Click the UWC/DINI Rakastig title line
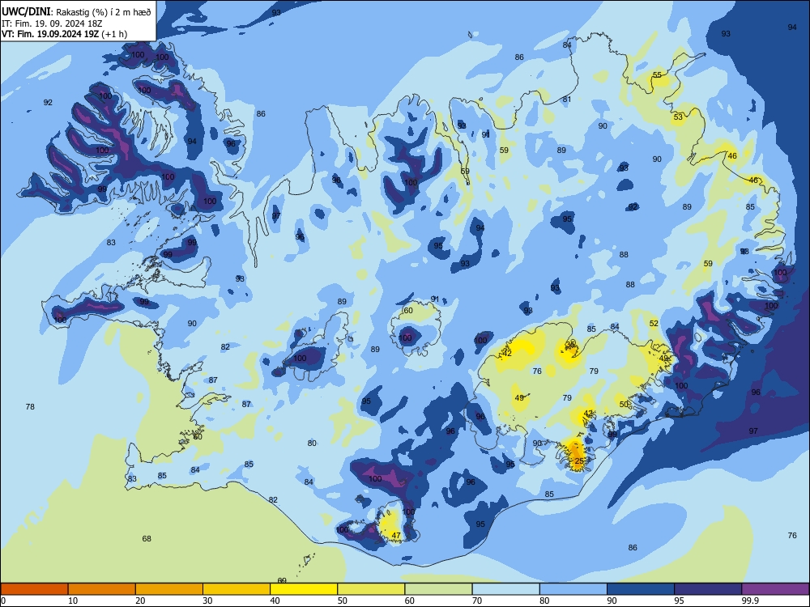 pyautogui.click(x=76, y=12)
